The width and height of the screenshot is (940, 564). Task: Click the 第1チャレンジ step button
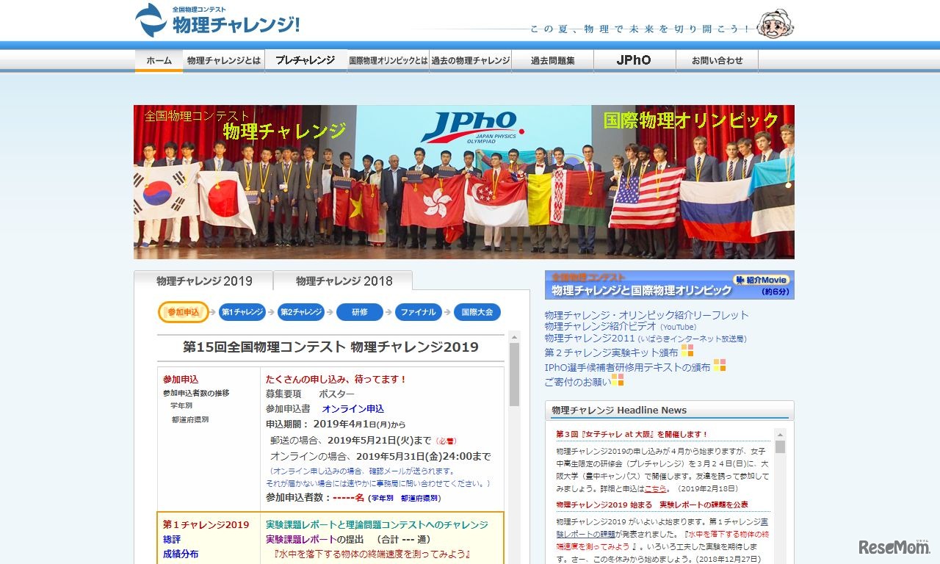coord(241,312)
